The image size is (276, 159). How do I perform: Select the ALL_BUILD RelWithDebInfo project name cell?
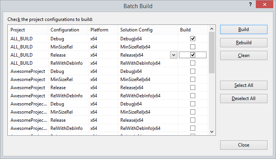28,63
